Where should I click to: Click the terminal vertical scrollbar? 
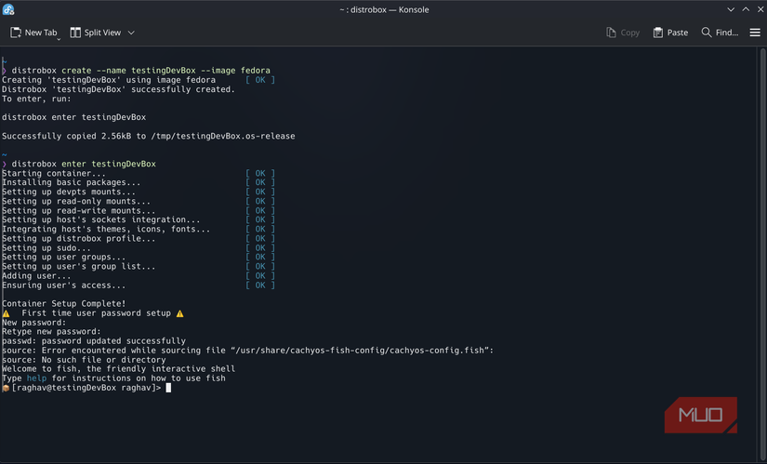(x=763, y=255)
